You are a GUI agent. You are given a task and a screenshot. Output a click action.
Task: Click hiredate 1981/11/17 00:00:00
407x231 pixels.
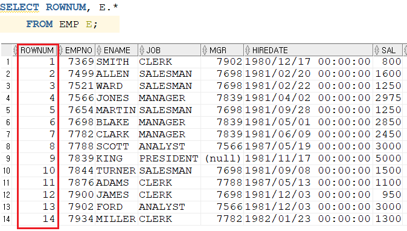[x=308, y=158]
